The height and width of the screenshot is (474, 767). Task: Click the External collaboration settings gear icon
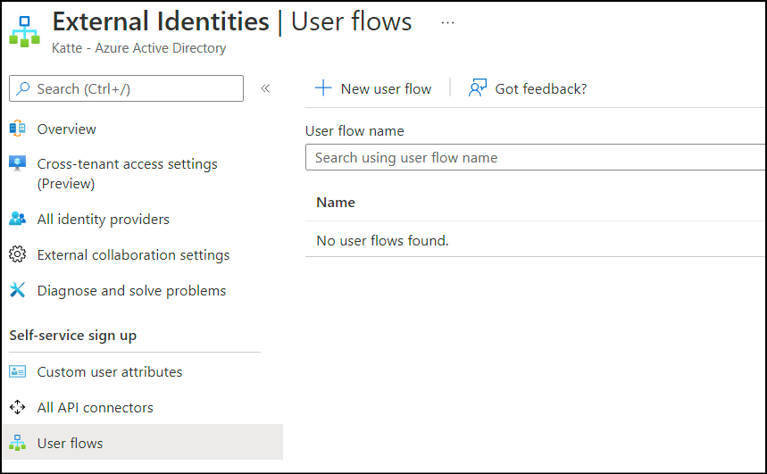[x=18, y=254]
